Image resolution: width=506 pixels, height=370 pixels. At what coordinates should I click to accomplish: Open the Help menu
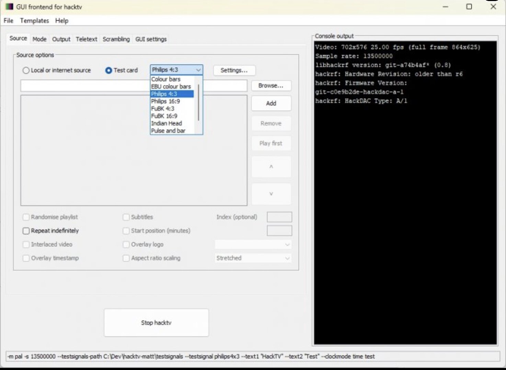point(62,21)
